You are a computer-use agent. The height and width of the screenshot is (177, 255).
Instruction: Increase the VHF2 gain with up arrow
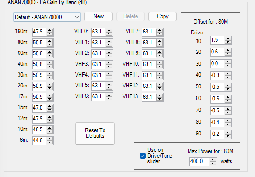109,52
